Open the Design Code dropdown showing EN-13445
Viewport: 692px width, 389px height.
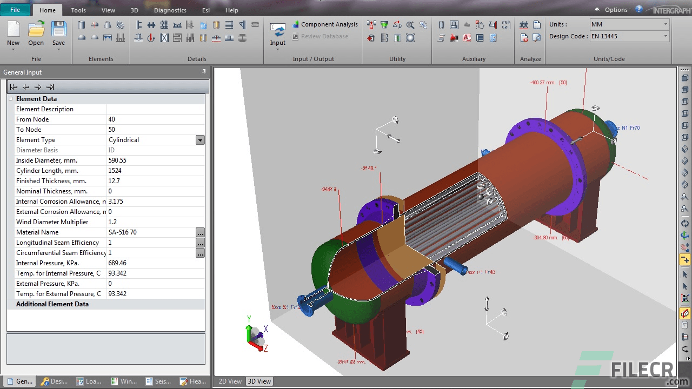666,36
